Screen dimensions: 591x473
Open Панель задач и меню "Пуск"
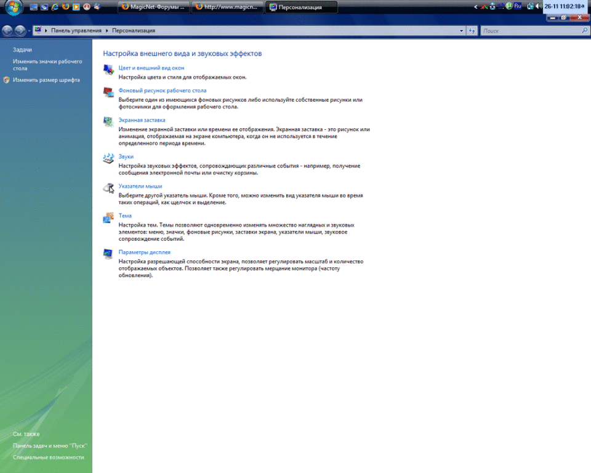50,446
